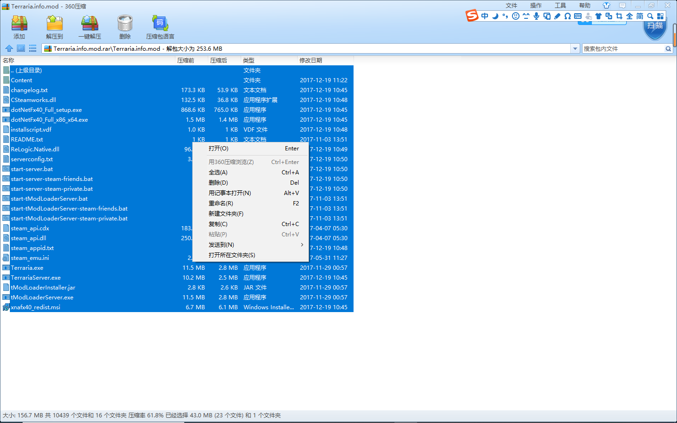This screenshot has width=677, height=423.
Task: Click the pencil handwriting input icon
Action: pos(557,16)
